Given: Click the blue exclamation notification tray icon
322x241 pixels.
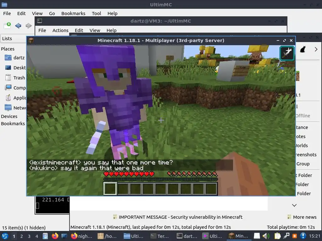Looking at the screenshot, I should [303, 236].
